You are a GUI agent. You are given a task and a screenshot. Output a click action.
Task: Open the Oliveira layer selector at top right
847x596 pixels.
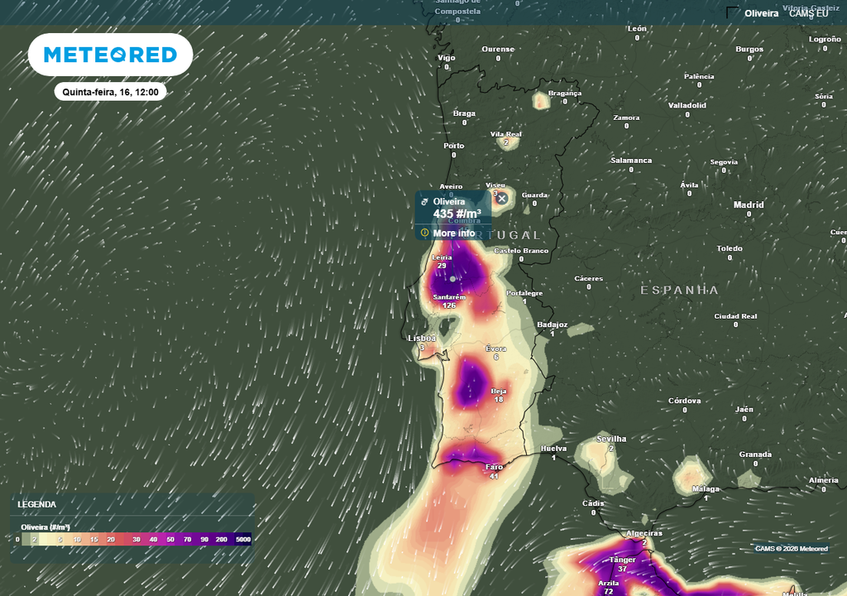tap(762, 13)
